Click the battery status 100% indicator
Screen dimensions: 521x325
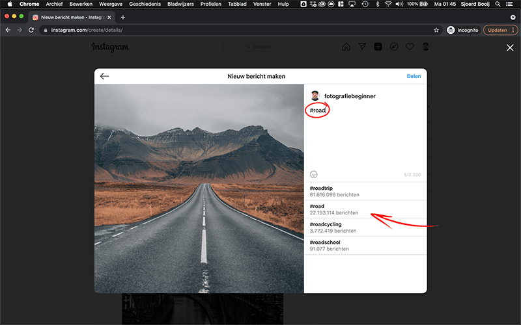417,4
